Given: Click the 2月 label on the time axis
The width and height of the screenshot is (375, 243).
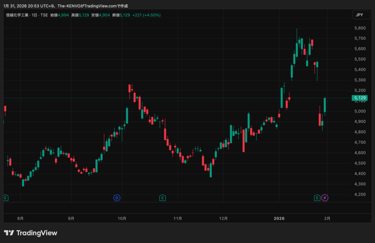Looking at the screenshot, I should [327, 219].
